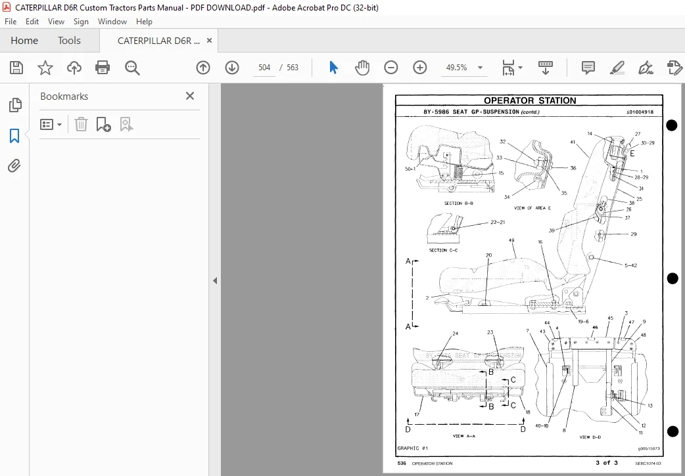Open the File menu
This screenshot has width=685, height=476.
(11, 22)
